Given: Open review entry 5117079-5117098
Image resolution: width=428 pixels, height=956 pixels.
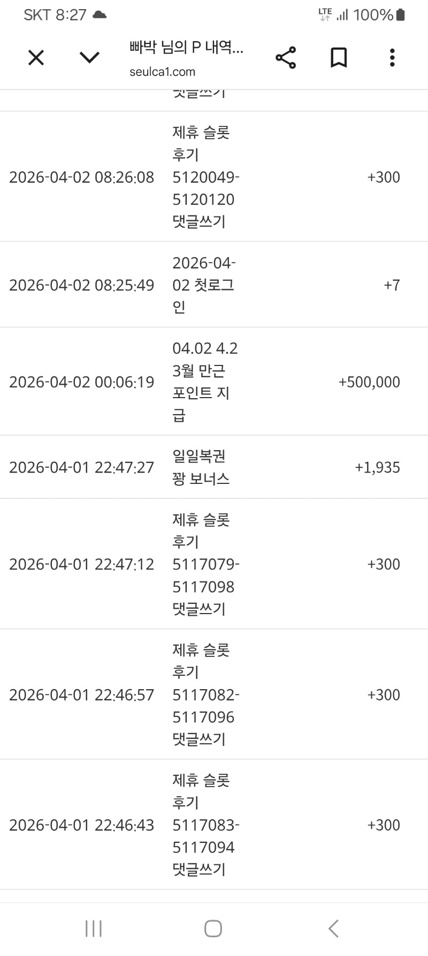Looking at the screenshot, I should point(205,564).
